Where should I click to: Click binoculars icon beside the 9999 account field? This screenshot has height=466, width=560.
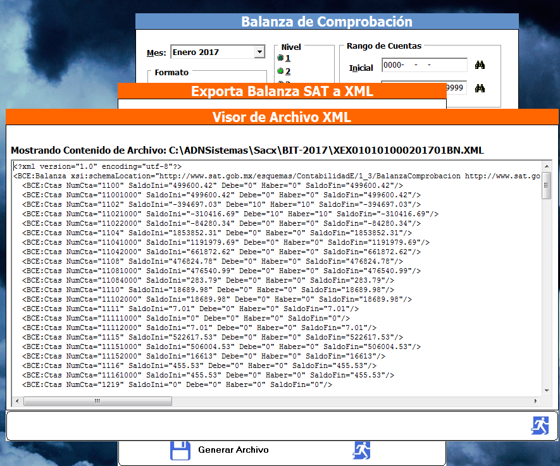(480, 88)
